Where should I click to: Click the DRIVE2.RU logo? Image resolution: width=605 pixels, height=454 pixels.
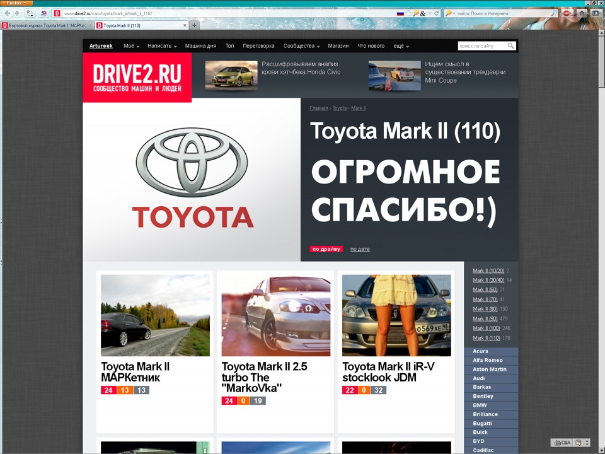tap(137, 77)
